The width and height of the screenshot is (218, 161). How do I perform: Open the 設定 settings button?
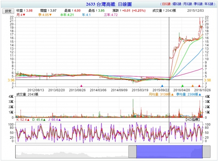[x=8, y=11]
